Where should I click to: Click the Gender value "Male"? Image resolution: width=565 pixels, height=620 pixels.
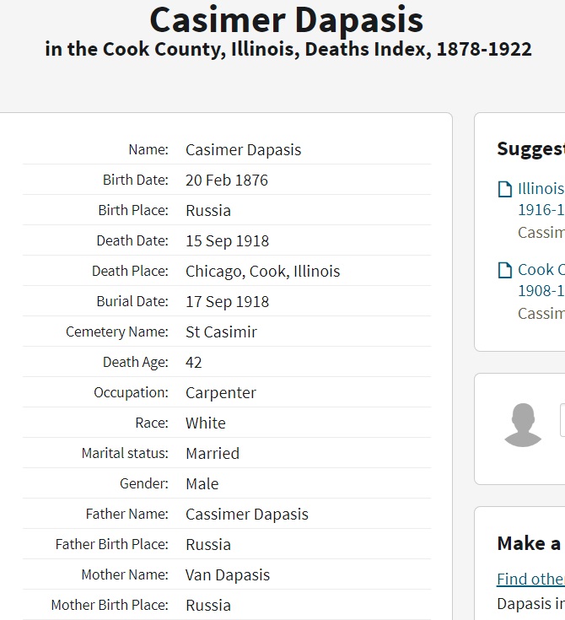coord(202,484)
